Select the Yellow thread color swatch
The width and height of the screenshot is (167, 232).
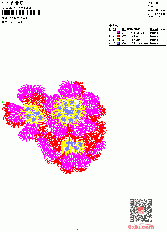click(118, 40)
